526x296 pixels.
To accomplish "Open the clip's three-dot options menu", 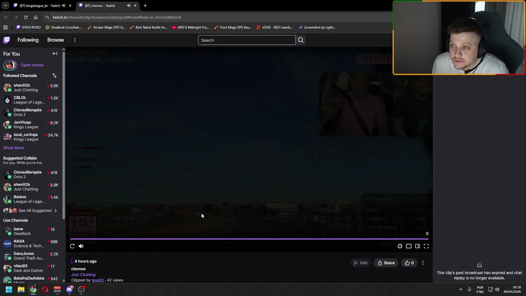I will click(423, 263).
